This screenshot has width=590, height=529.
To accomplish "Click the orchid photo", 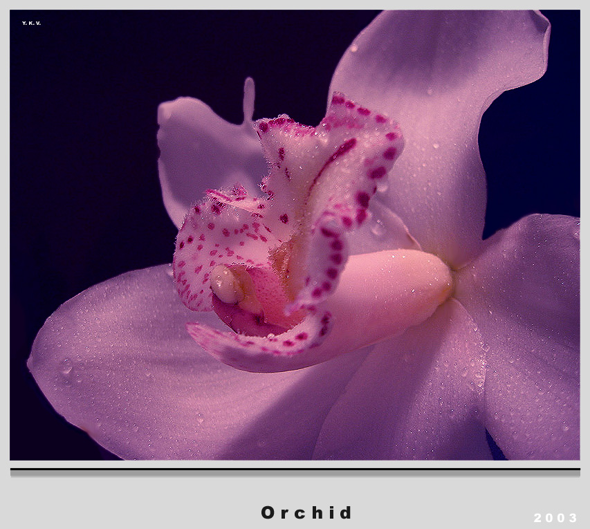I will [x=295, y=235].
